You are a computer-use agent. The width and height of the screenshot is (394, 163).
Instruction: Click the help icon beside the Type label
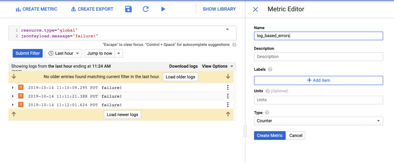tap(267, 113)
